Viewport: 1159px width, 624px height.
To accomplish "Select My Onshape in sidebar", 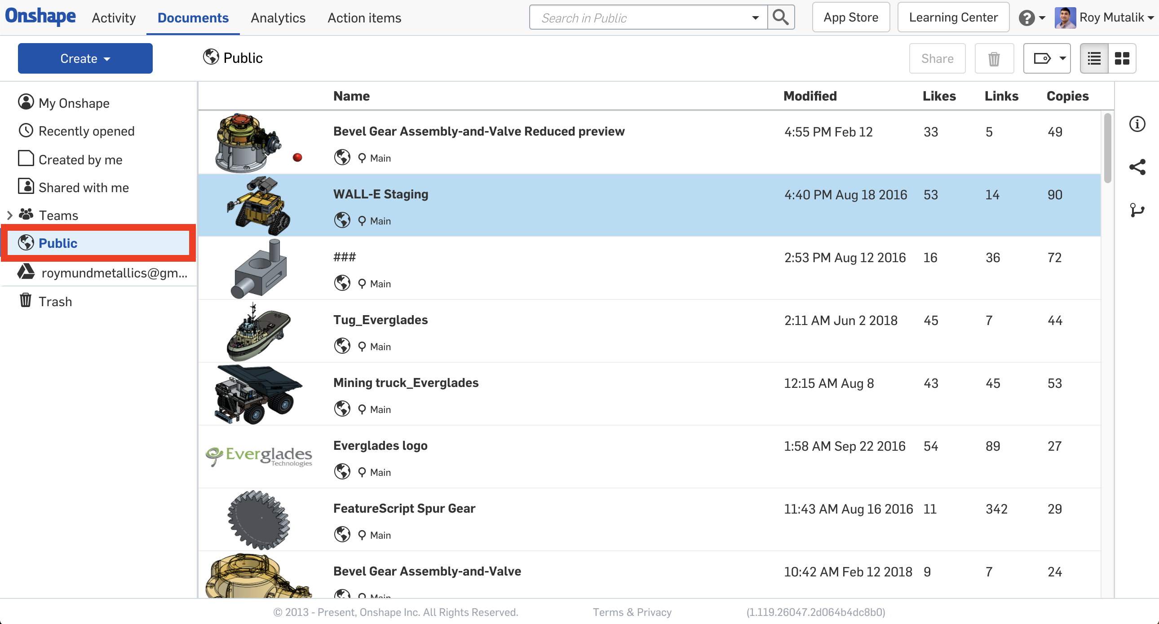I will (x=74, y=103).
